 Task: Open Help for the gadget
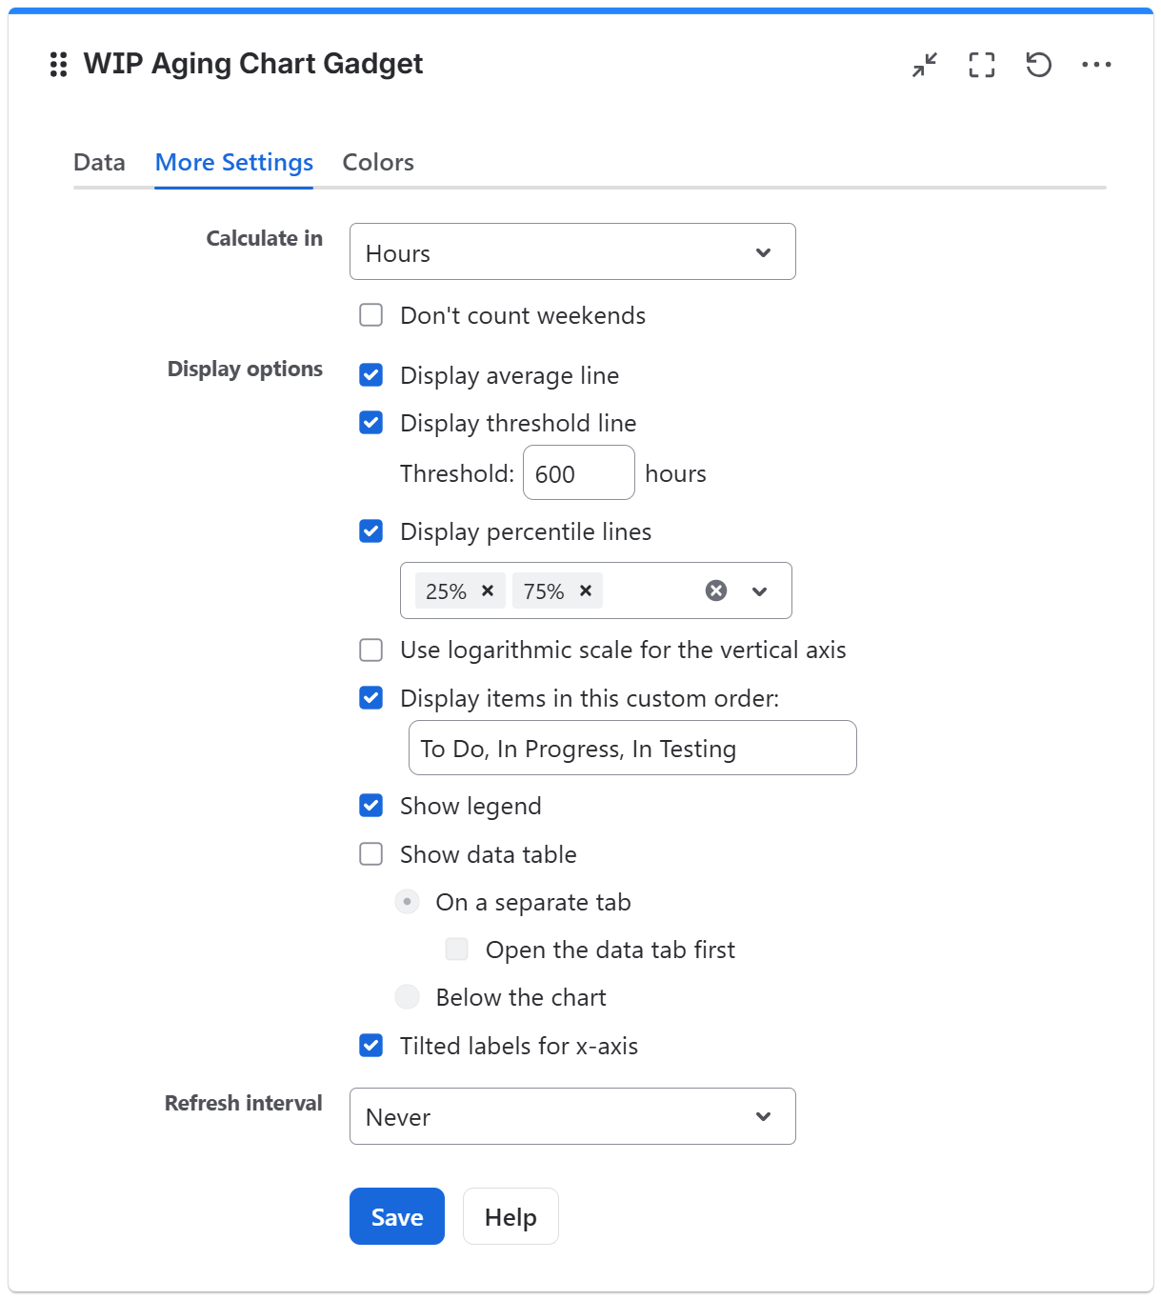tap(510, 1216)
